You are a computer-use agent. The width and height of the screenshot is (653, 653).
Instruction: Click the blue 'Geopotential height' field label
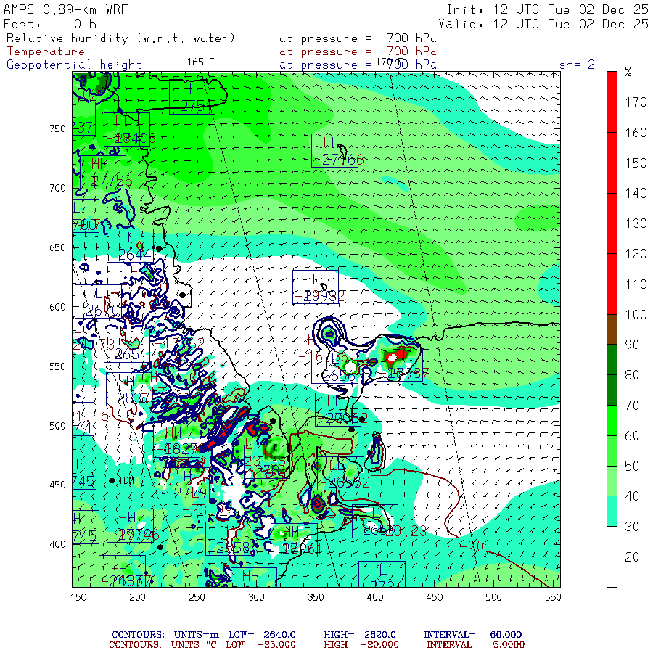tap(74, 65)
